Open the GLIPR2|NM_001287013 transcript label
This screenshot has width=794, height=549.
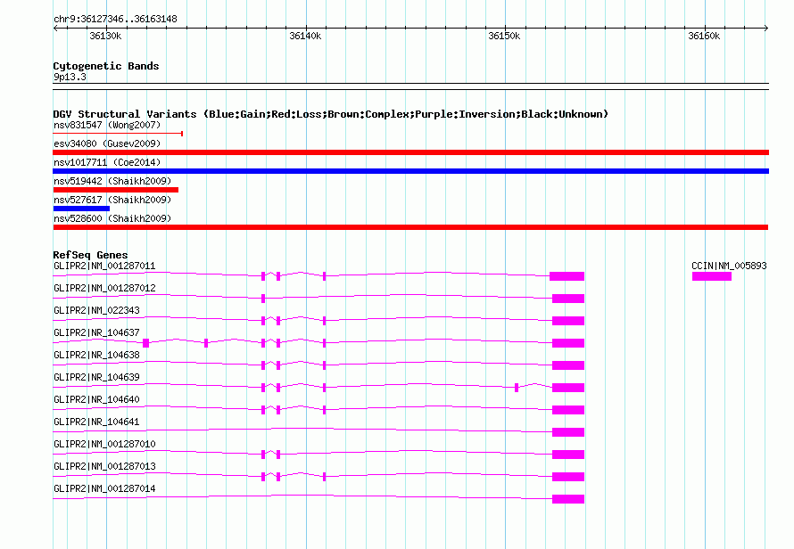[x=104, y=466]
